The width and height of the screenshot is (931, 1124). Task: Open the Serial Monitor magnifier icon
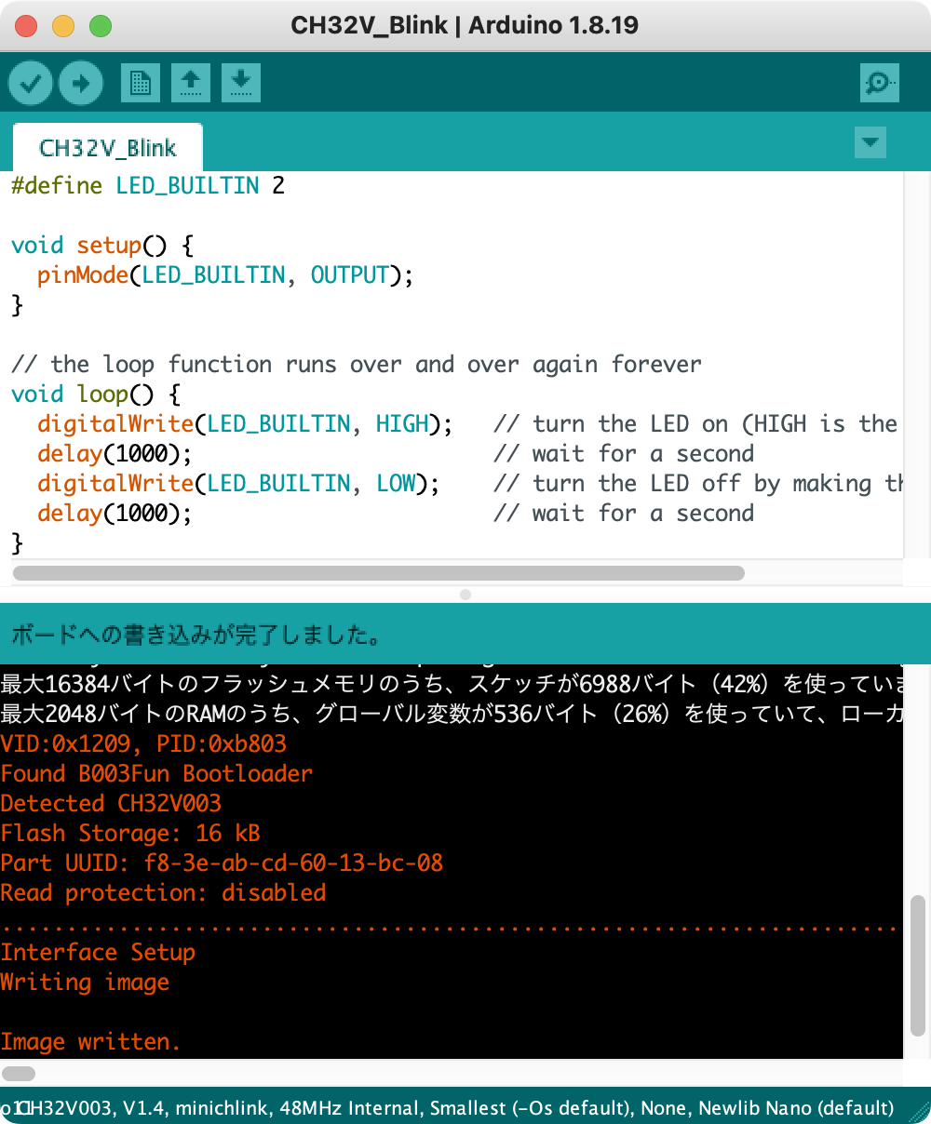[879, 84]
